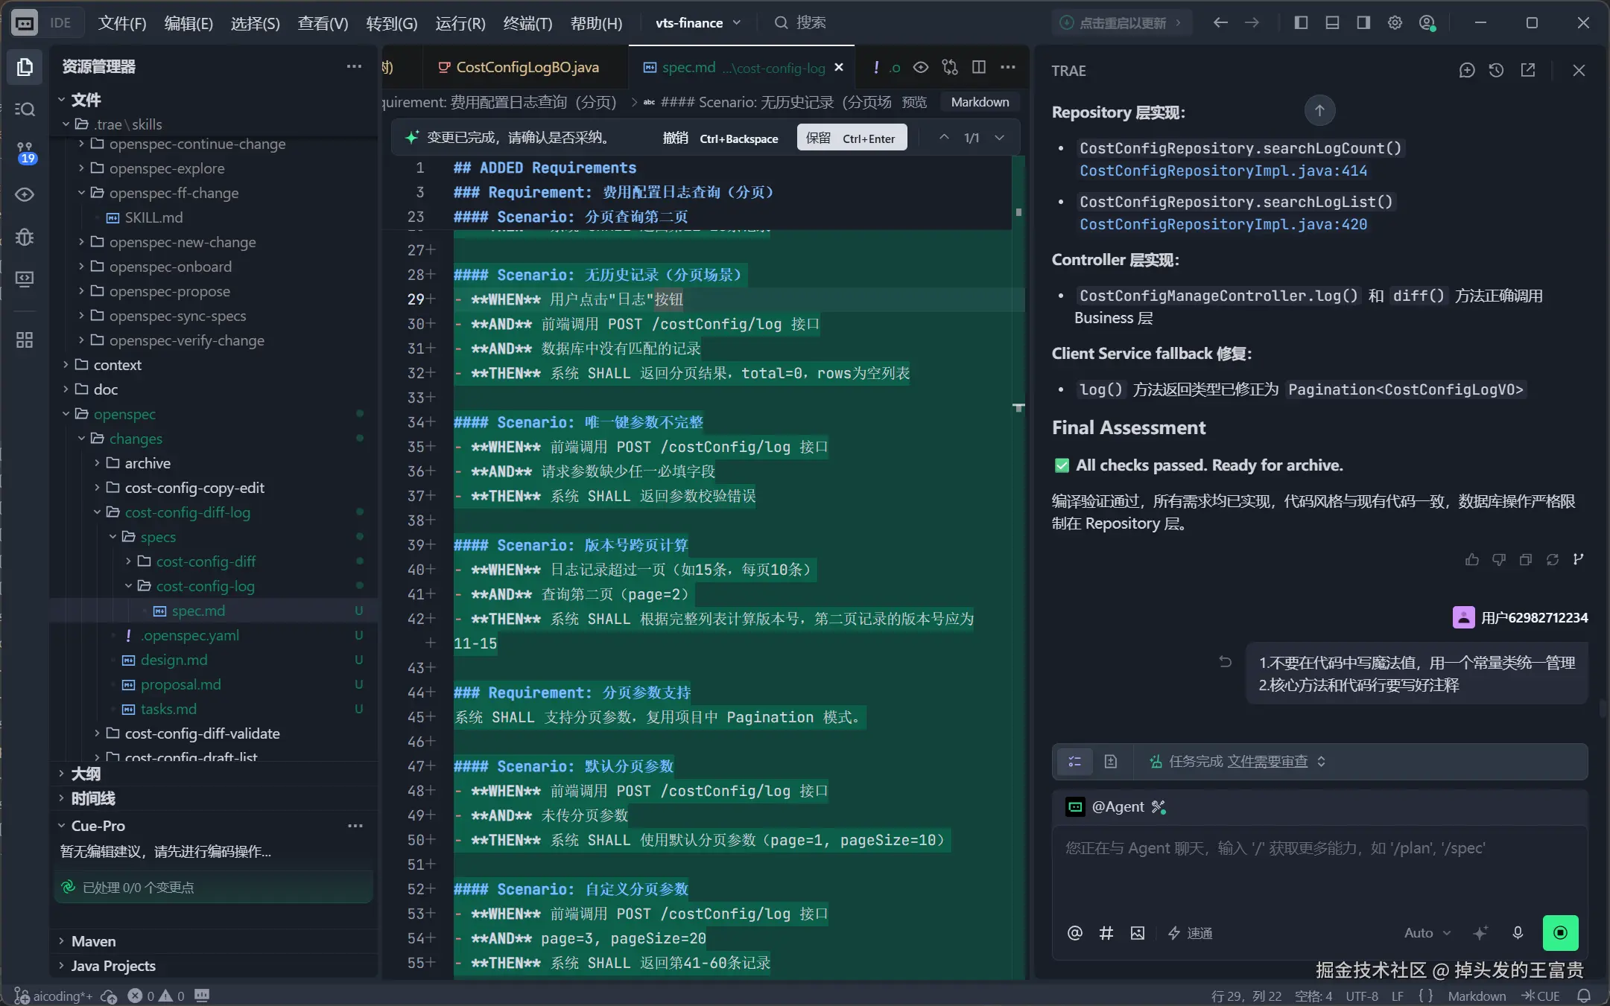Screen dimensions: 1610x1006
Task: Open the Explorer file icon in activity bar
Action: (25, 67)
